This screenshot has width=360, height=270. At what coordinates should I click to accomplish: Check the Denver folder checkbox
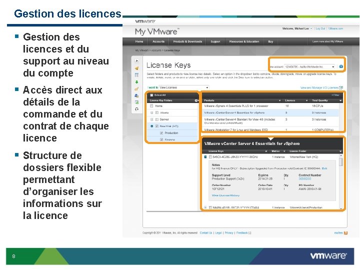pos(157,119)
